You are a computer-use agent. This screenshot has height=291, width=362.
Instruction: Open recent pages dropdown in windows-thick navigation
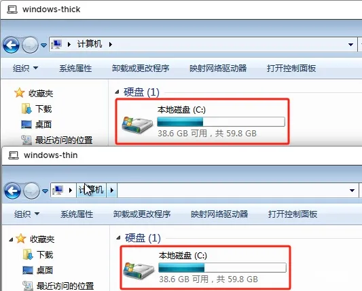[x=44, y=45]
